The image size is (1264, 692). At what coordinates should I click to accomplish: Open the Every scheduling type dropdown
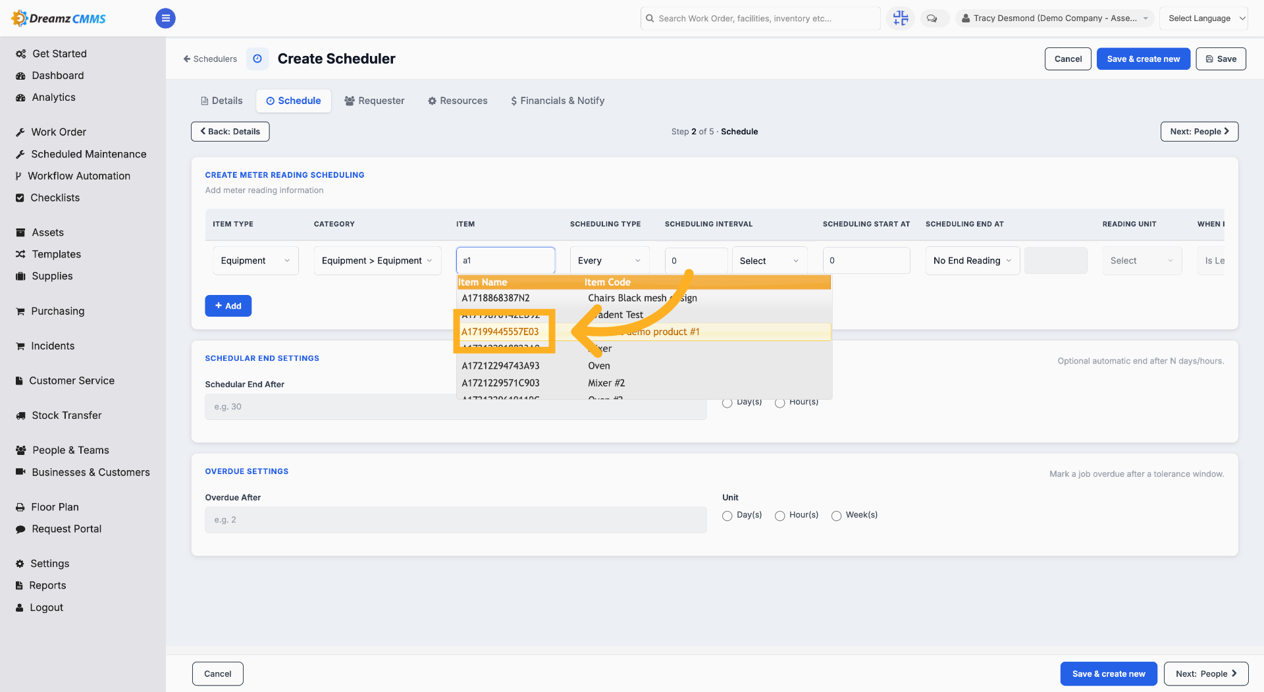click(x=609, y=261)
